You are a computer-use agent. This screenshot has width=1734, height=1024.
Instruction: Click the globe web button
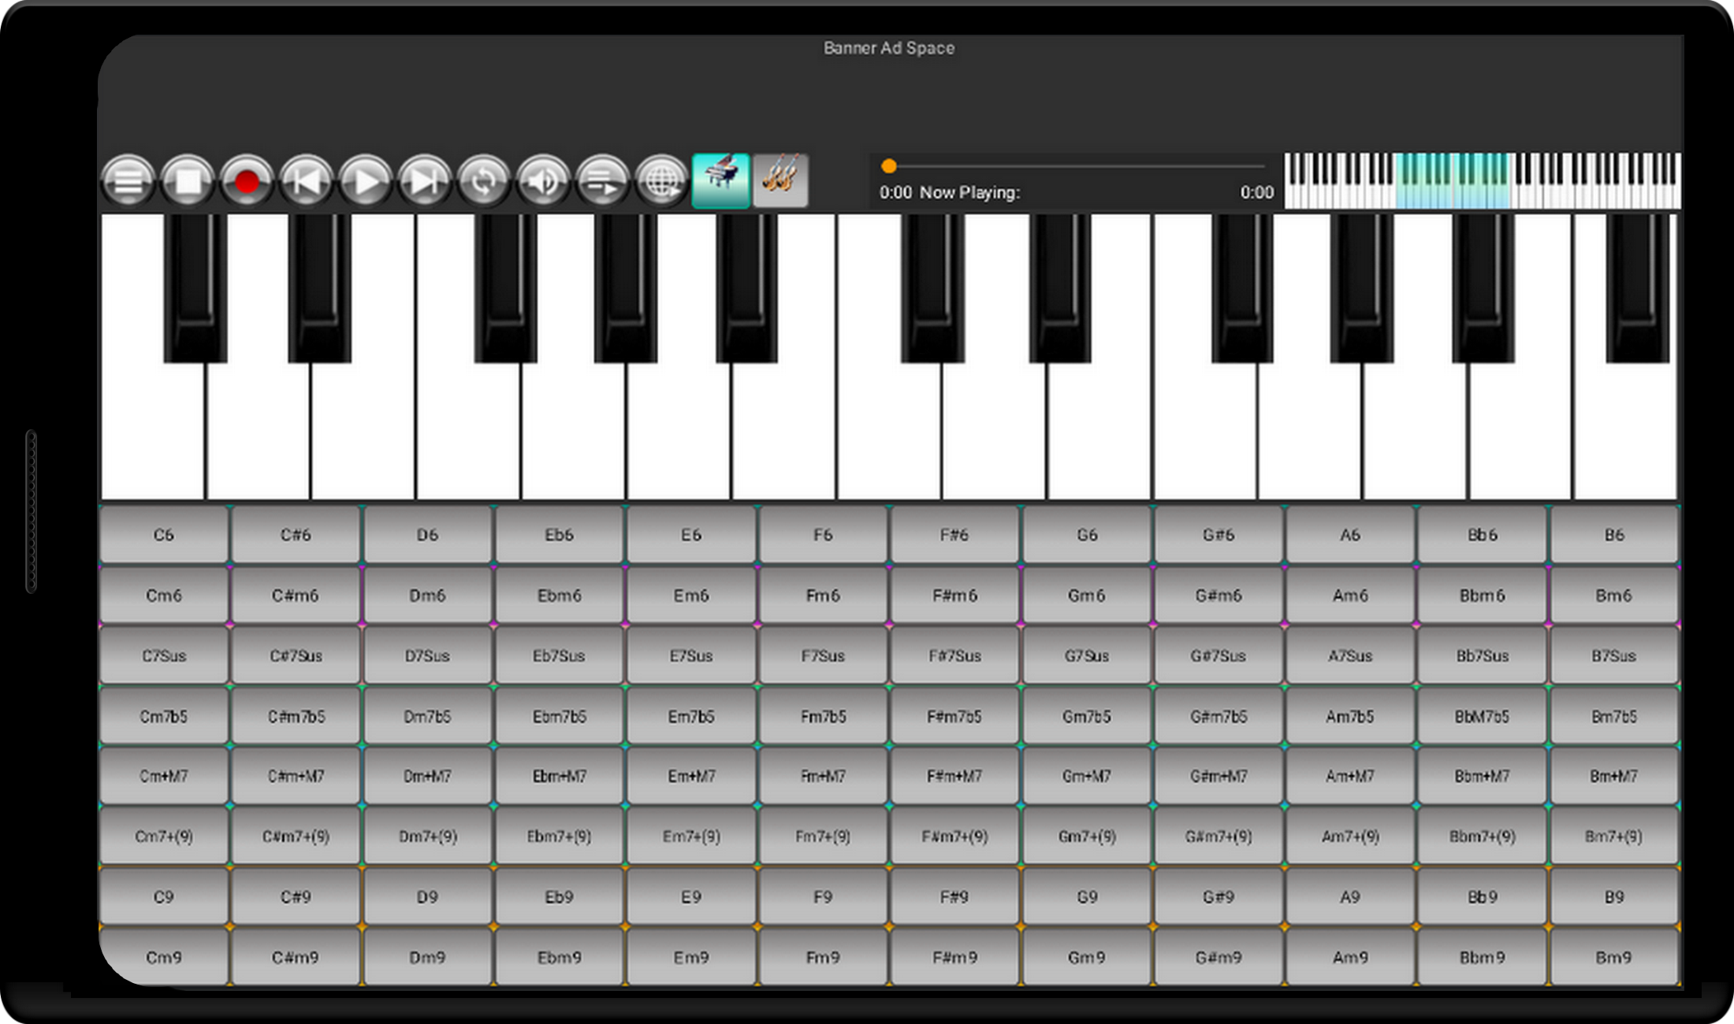tap(662, 181)
